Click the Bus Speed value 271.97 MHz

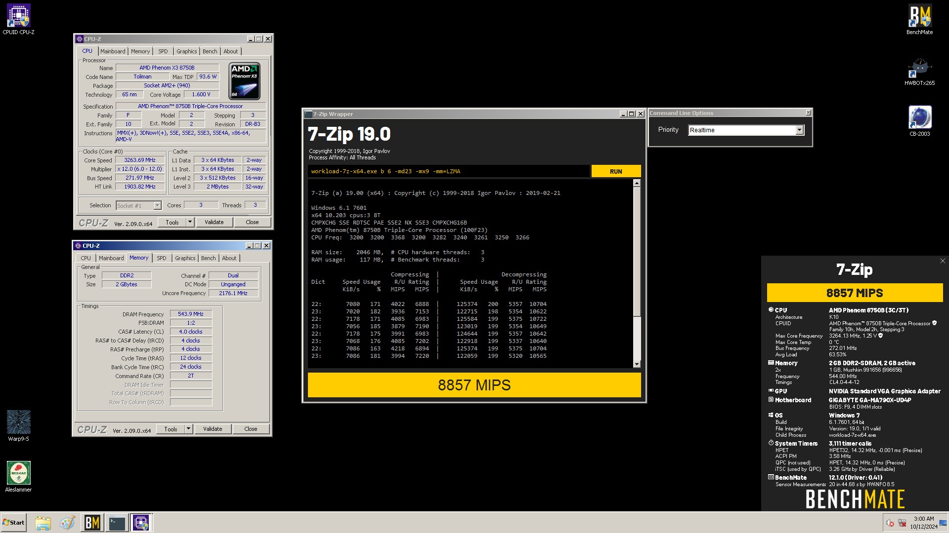(x=140, y=178)
